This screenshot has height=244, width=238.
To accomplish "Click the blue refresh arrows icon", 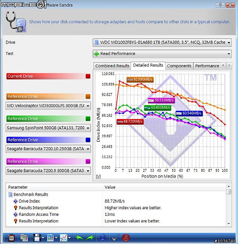I will [103, 238].
